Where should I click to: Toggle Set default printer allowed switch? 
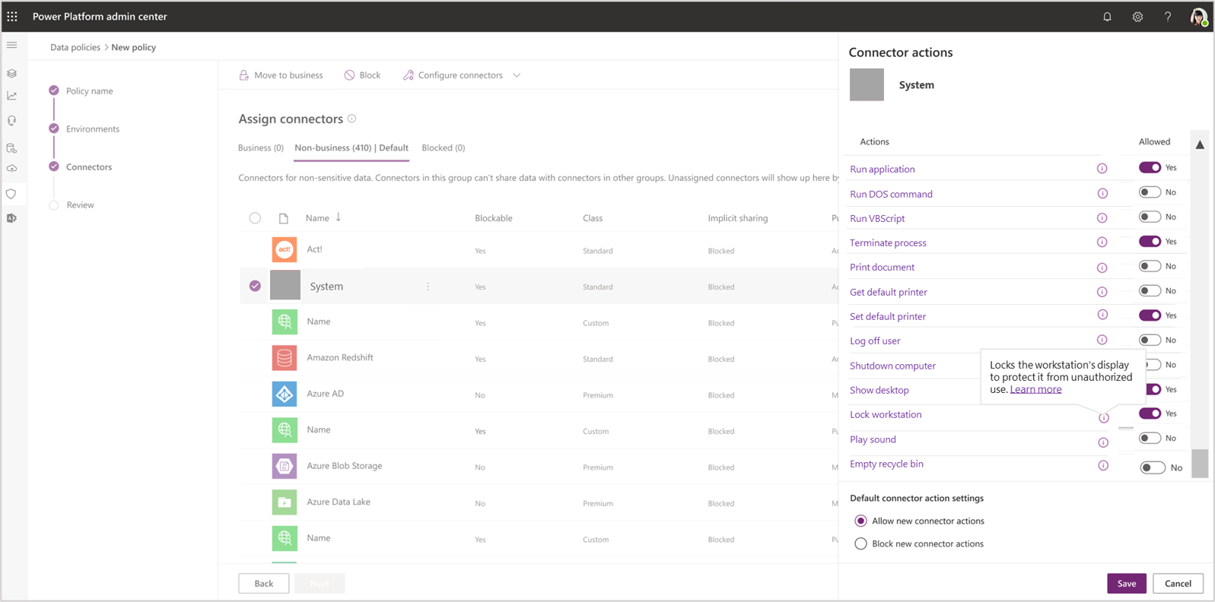pyautogui.click(x=1150, y=315)
